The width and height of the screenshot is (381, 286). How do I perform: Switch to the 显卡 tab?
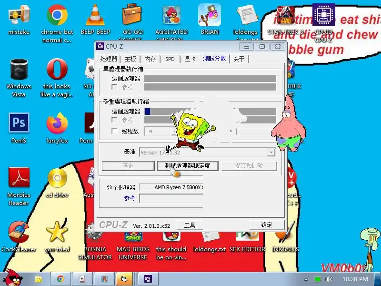click(190, 59)
